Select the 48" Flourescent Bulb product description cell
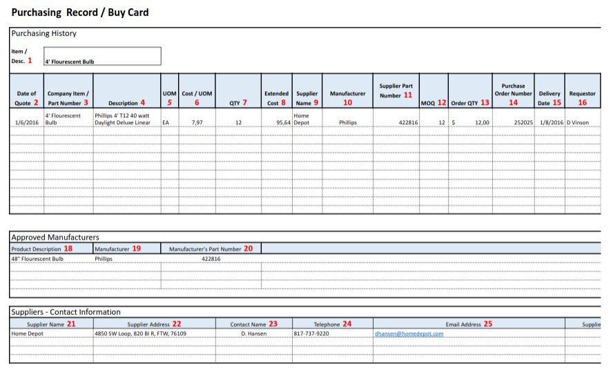Screen dimensions: 611x375 50,259
